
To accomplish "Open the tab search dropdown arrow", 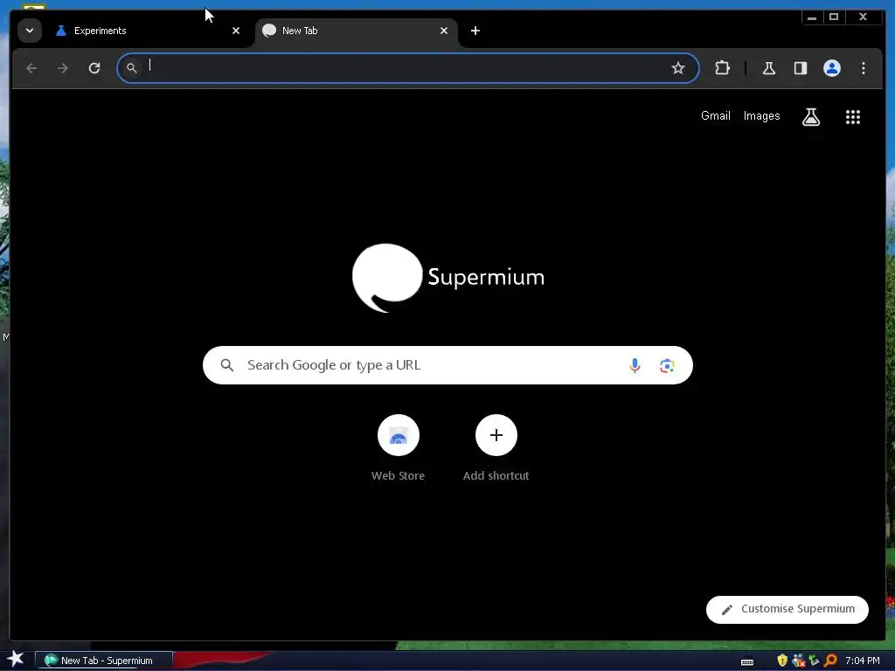I will click(30, 31).
